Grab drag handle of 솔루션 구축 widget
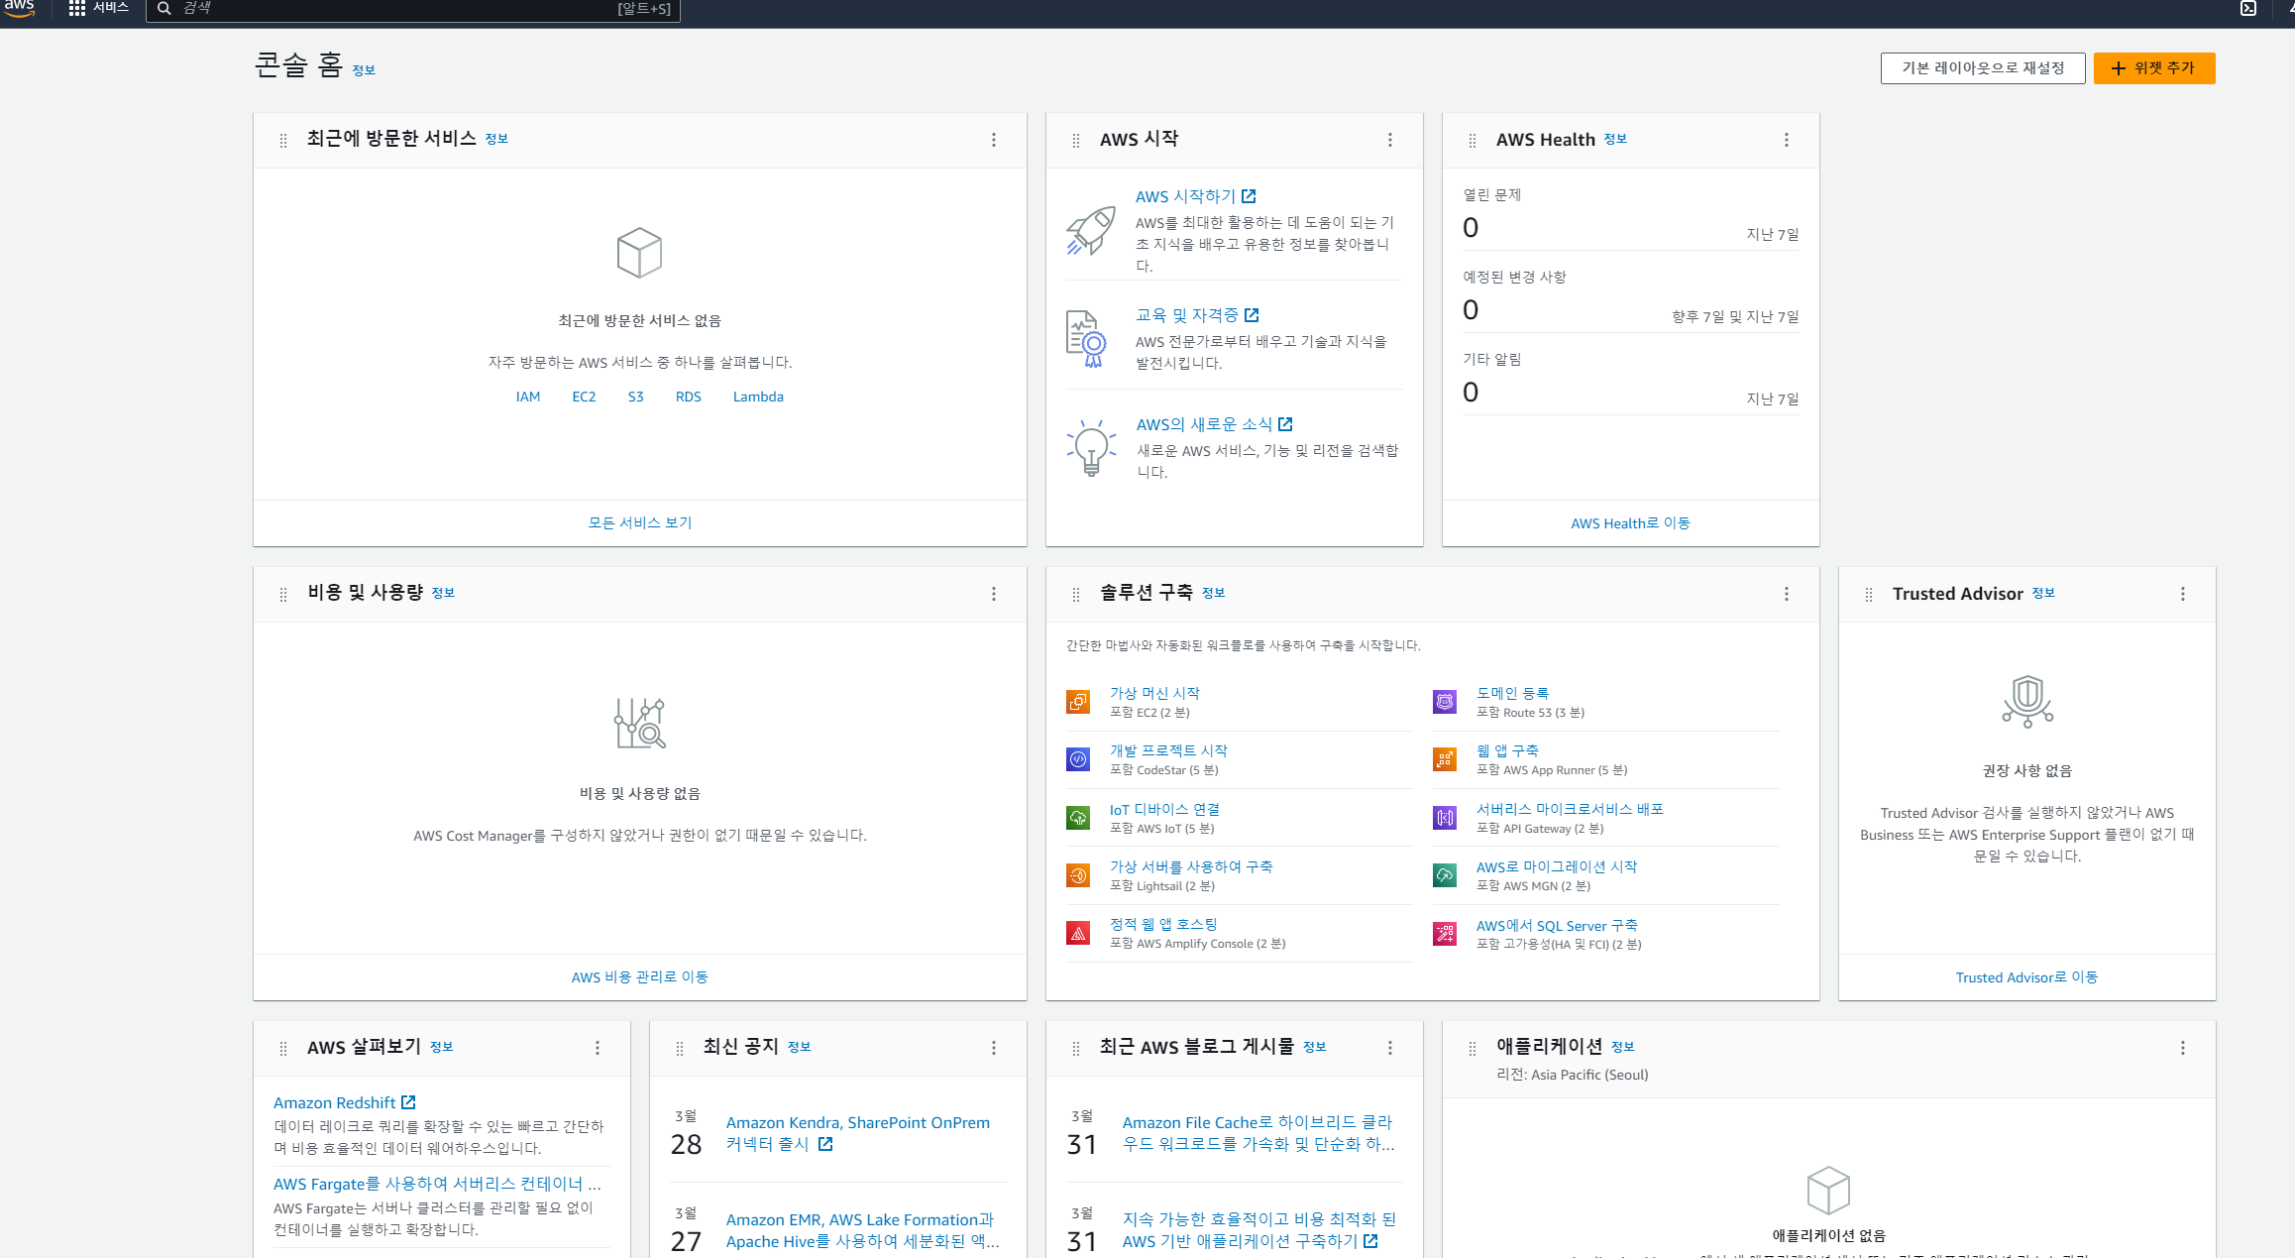Screen dimensions: 2295x1258 [1076, 595]
